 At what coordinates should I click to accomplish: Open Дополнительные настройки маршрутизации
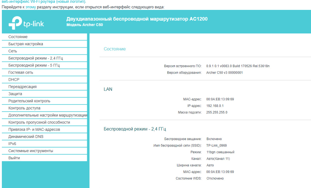point(45,115)
